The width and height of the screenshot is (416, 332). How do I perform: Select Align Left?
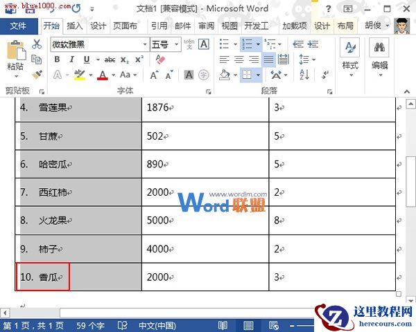pyautogui.click(x=224, y=59)
